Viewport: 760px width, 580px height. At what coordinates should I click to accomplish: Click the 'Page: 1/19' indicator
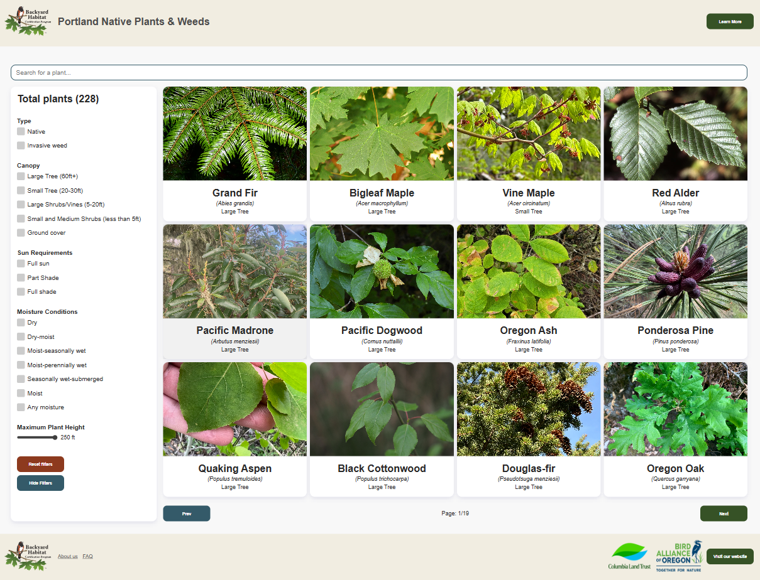pos(455,513)
